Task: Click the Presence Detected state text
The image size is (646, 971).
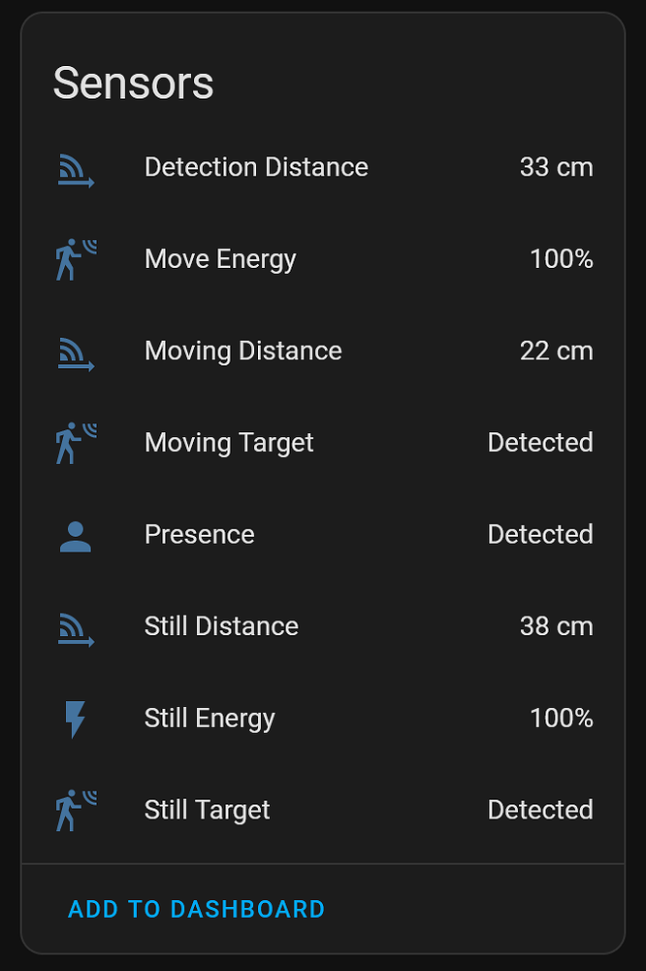Action: [540, 534]
